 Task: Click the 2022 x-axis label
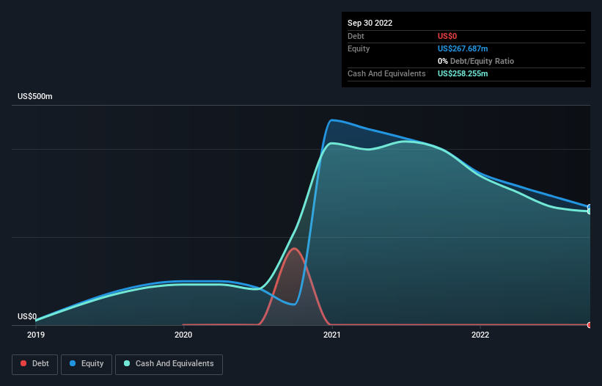coord(480,335)
